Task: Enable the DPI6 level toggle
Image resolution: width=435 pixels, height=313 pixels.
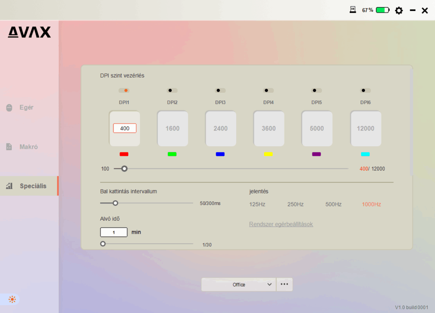Action: (x=365, y=91)
